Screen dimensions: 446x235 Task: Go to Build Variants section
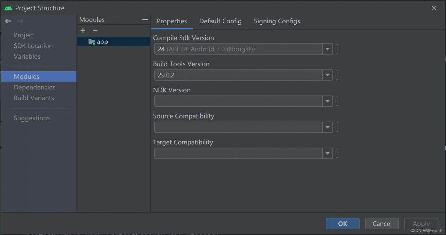(x=34, y=98)
